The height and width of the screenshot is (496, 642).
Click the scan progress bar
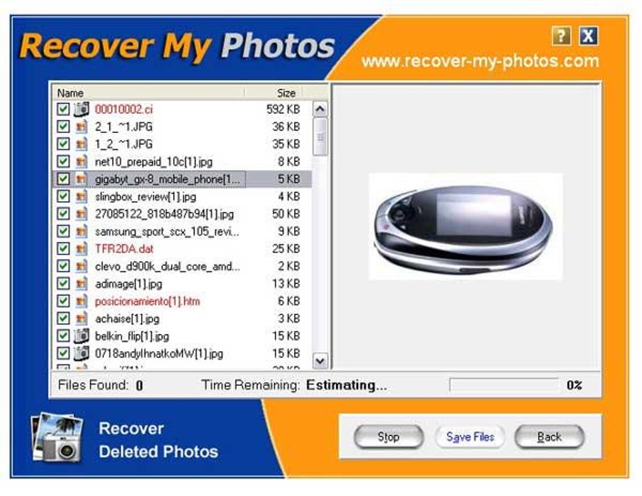pos(504,385)
